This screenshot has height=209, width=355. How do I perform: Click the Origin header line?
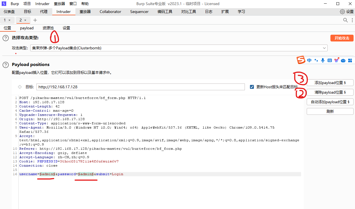[x=52, y=119]
